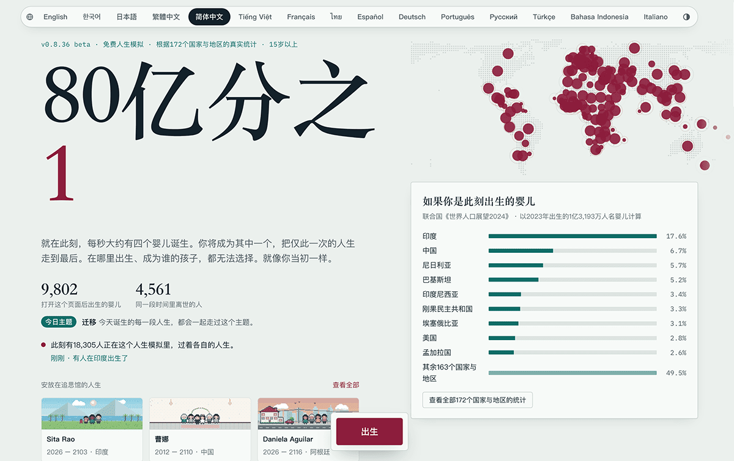Click the 埃塞俄比亚 row label
Screen dimensions: 734x461
click(440, 324)
